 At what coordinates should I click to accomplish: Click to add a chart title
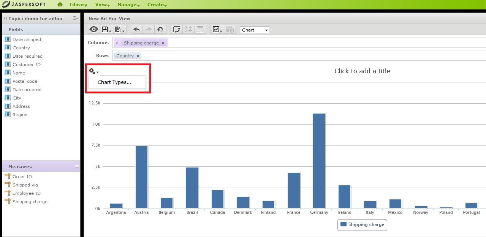[x=362, y=71]
